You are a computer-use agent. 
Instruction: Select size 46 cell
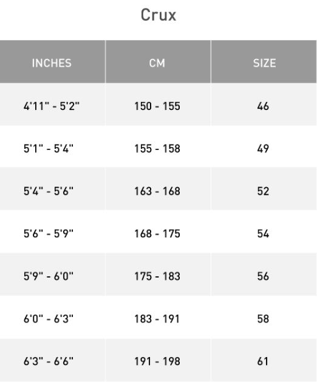[264, 104]
